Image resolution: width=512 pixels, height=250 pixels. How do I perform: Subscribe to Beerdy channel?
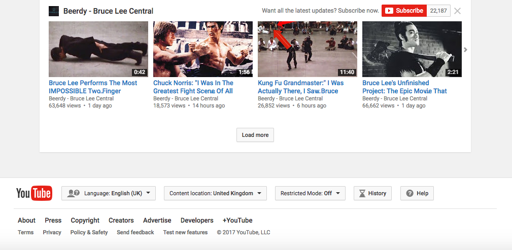click(404, 11)
